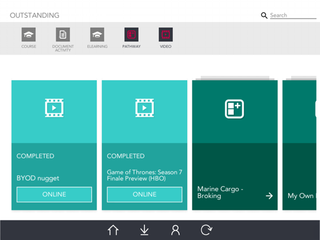Toggle the Video filter icon

[x=166, y=34]
